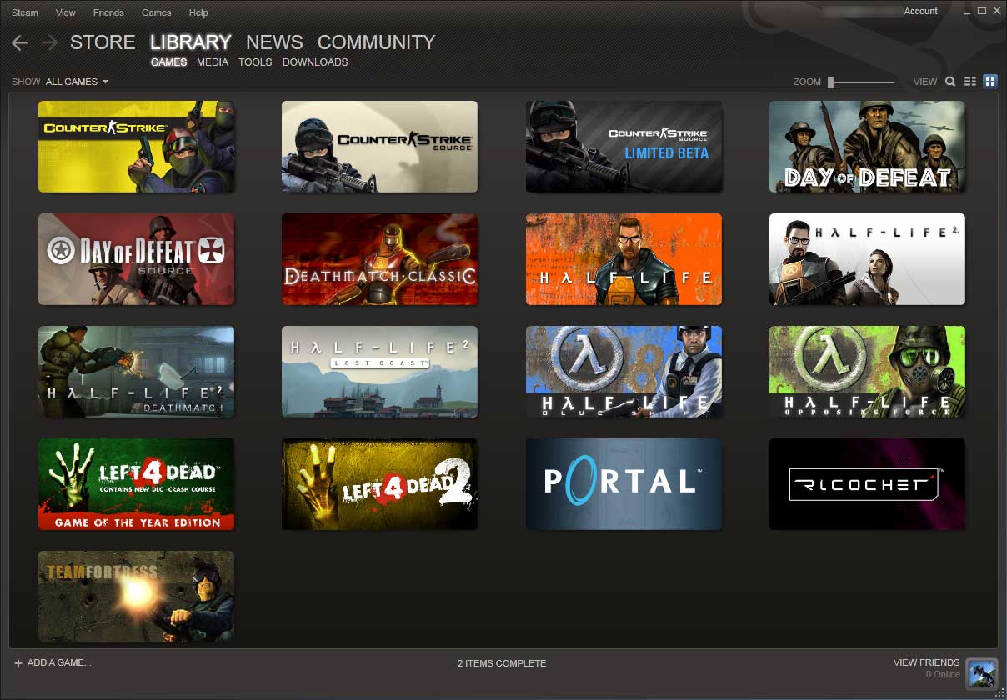Click VIEW FRIENDS
1007x700 pixels.
point(926,662)
